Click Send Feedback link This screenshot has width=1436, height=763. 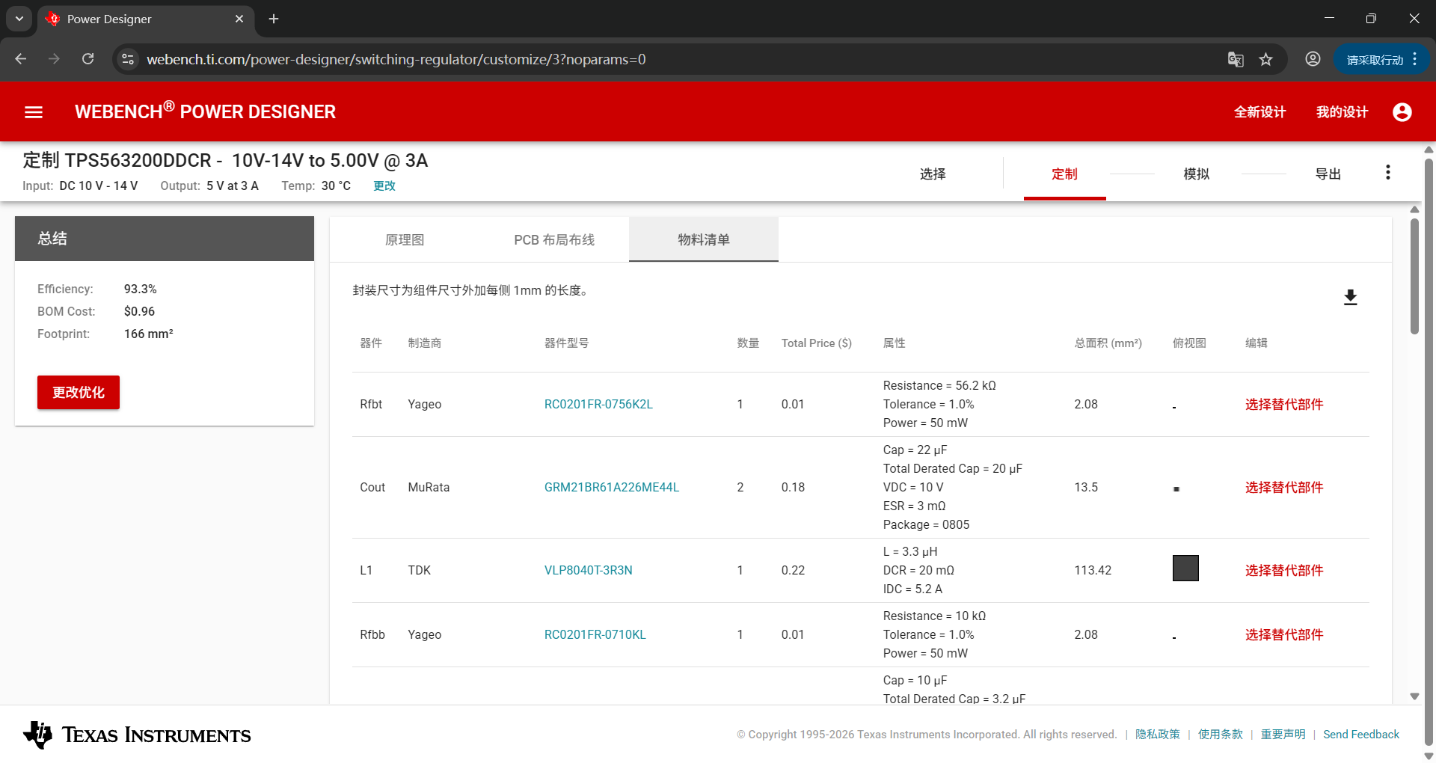pyautogui.click(x=1361, y=735)
